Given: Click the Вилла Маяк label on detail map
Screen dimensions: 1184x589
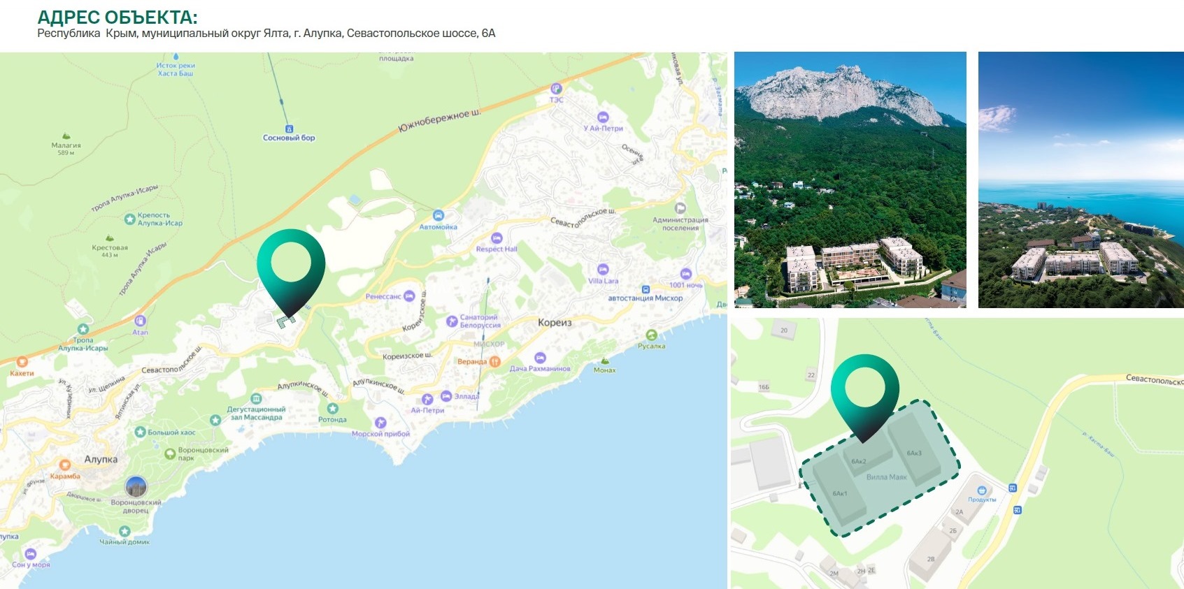Looking at the screenshot, I should pyautogui.click(x=886, y=477).
